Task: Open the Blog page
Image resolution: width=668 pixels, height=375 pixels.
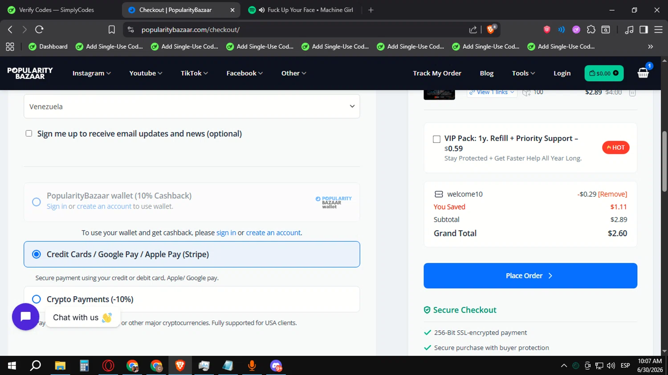Action: point(487,73)
